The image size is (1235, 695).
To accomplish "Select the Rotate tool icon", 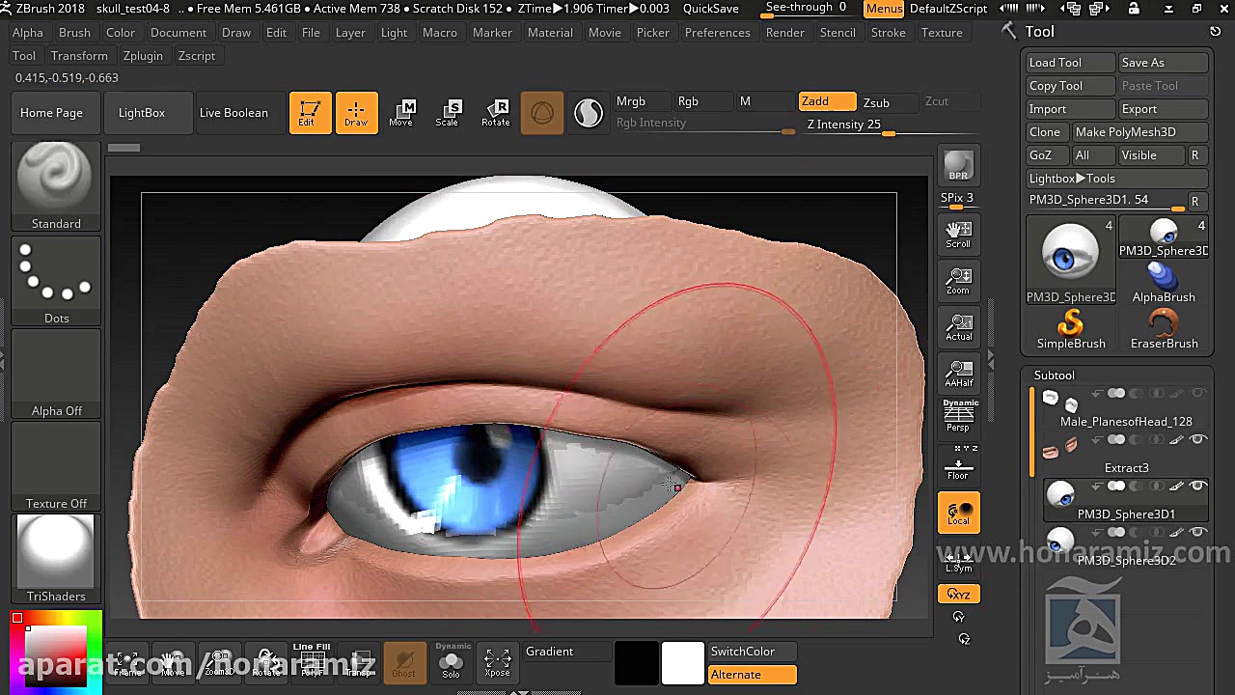I will [495, 113].
